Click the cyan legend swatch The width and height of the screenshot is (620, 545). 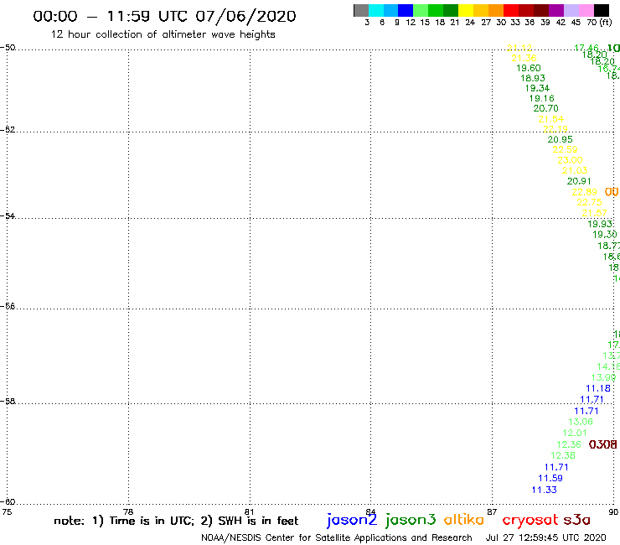click(x=376, y=10)
